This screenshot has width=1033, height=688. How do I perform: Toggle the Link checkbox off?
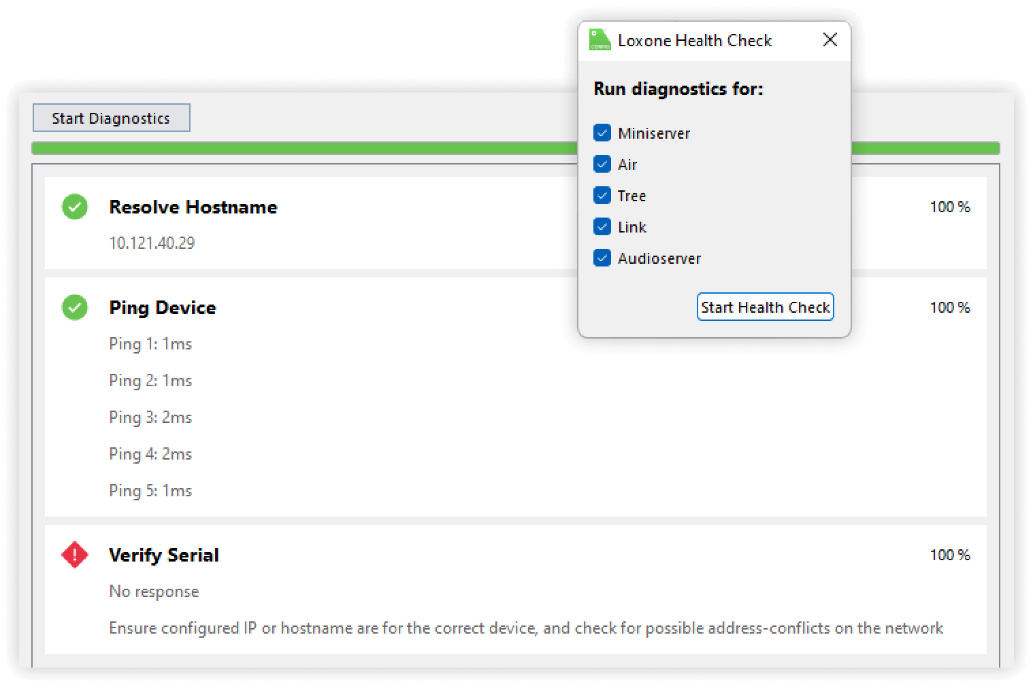602,226
